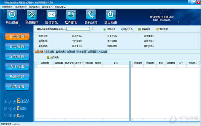Image resolution: width=201 pixels, height=126 pixels.
Task: Open the 系统设置 menu in menu bar
Action: click(61, 7)
